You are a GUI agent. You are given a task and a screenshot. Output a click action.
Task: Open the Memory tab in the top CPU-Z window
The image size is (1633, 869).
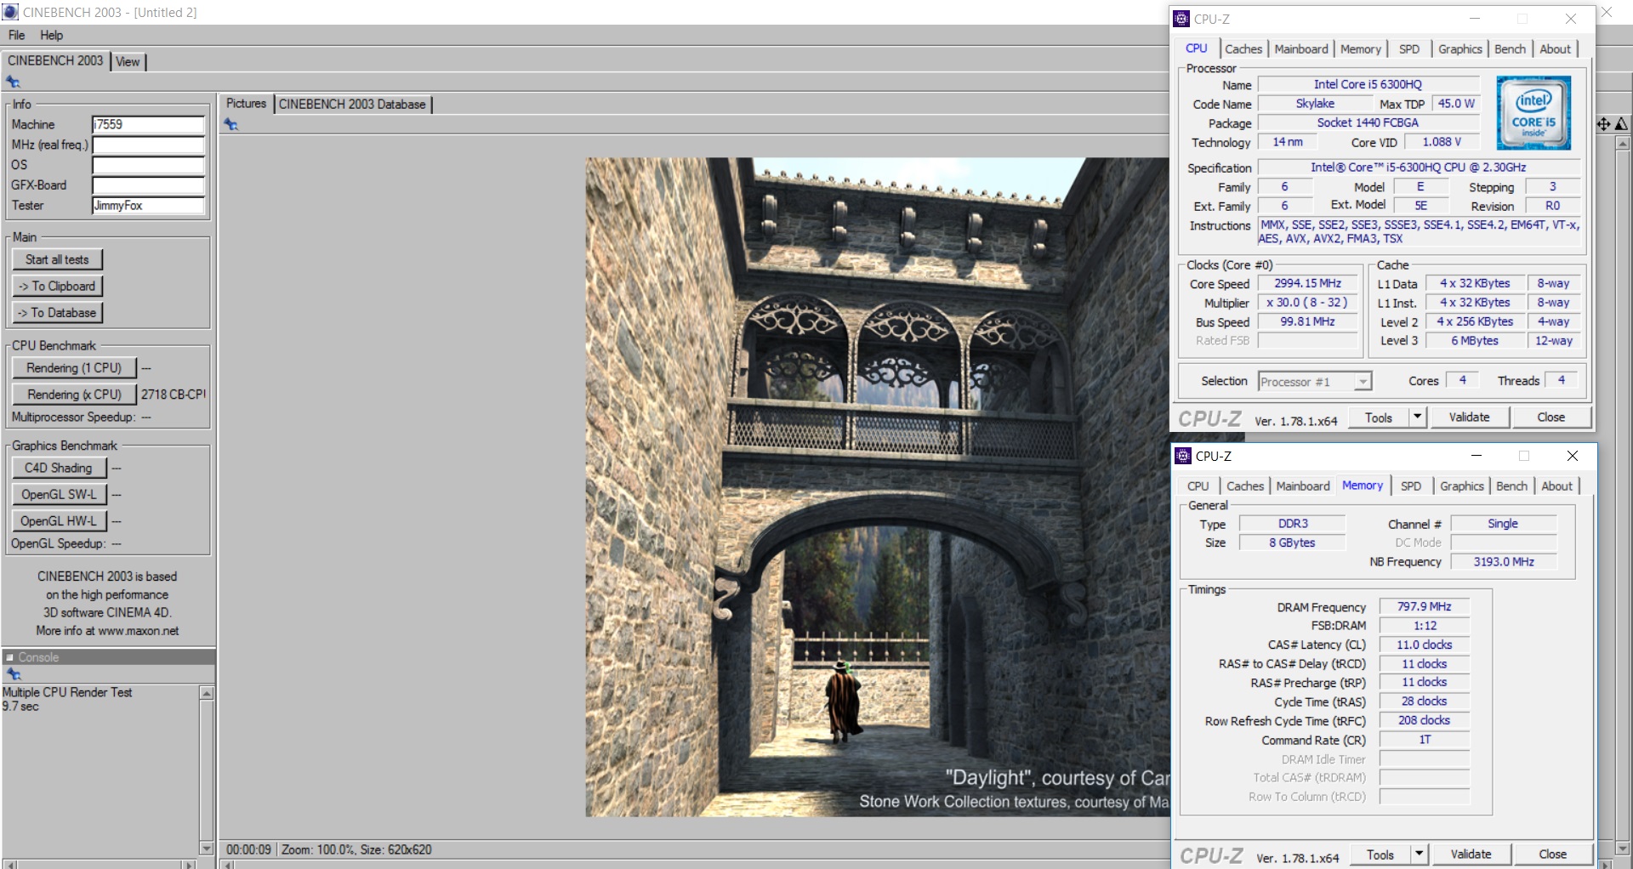(x=1360, y=49)
